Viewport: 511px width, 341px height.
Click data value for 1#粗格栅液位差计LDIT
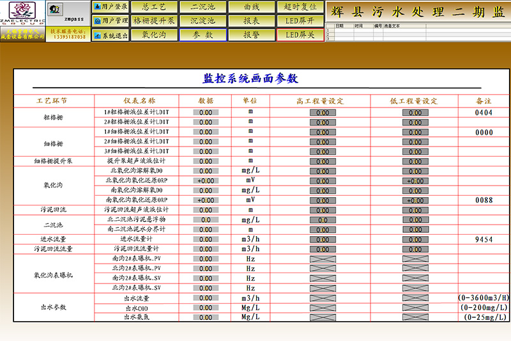(206, 113)
